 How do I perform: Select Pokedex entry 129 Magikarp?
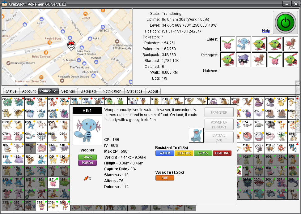282,148
